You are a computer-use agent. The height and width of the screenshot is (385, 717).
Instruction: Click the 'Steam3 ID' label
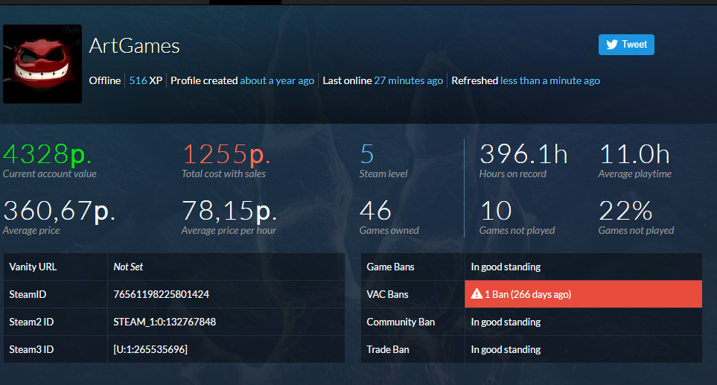31,349
